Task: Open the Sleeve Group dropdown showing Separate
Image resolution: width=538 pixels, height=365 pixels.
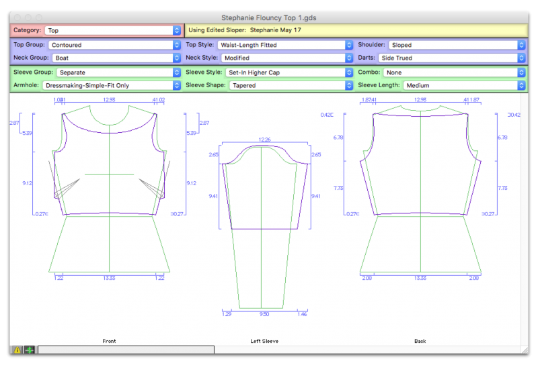Action: click(118, 72)
